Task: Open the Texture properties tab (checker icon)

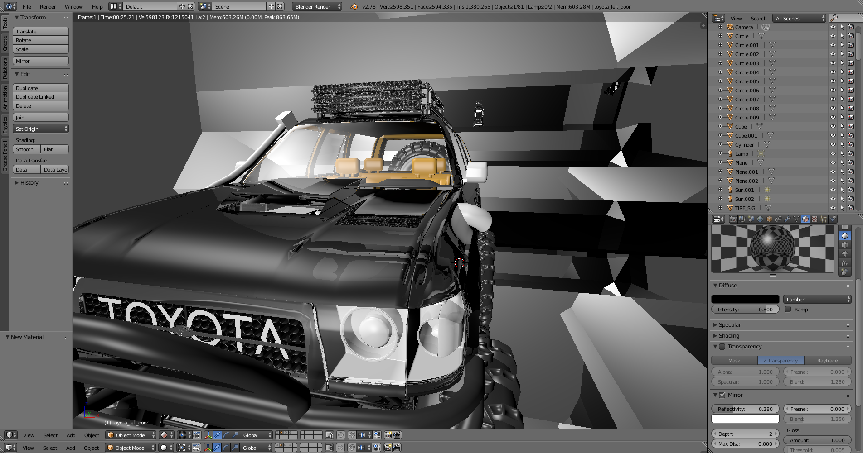Action: click(x=815, y=219)
